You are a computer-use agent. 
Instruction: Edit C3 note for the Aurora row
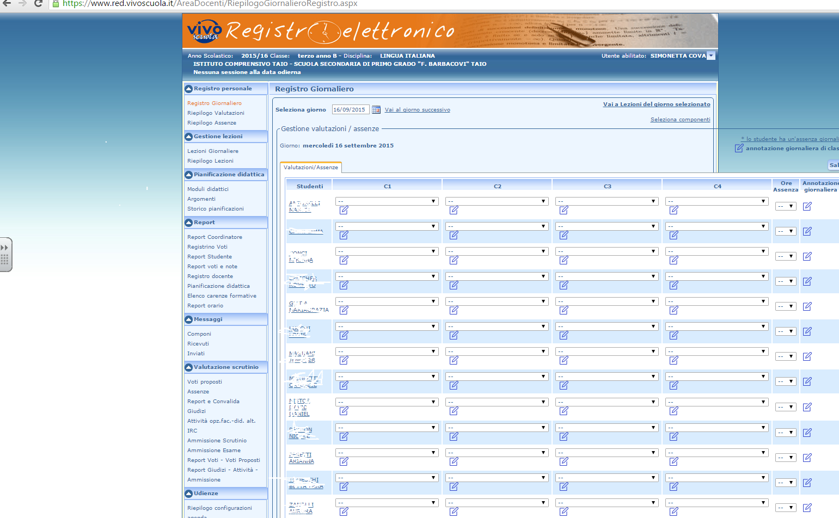pyautogui.click(x=564, y=511)
